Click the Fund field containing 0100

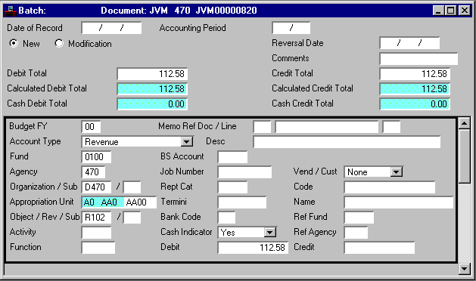pyautogui.click(x=96, y=156)
